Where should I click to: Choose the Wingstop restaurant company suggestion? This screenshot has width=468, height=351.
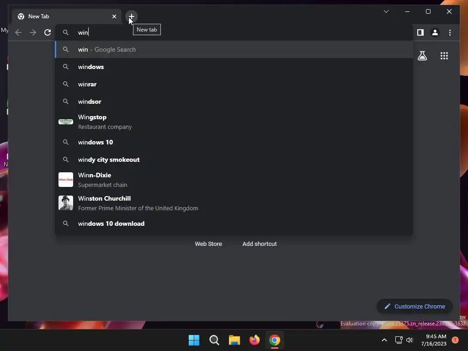click(x=234, y=122)
